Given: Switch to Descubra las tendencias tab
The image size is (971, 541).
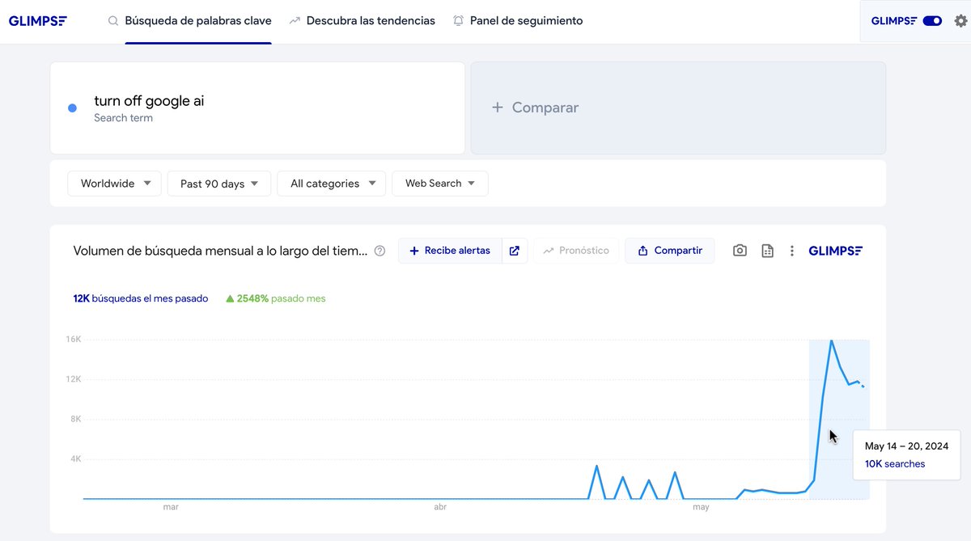Looking at the screenshot, I should pyautogui.click(x=371, y=21).
